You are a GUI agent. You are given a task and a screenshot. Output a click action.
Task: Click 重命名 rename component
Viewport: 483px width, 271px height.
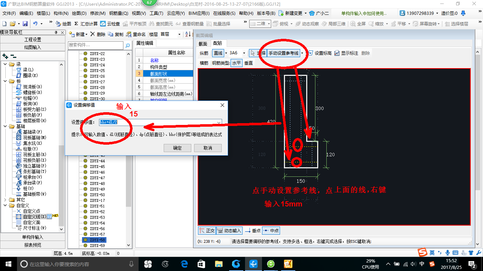tap(136, 34)
